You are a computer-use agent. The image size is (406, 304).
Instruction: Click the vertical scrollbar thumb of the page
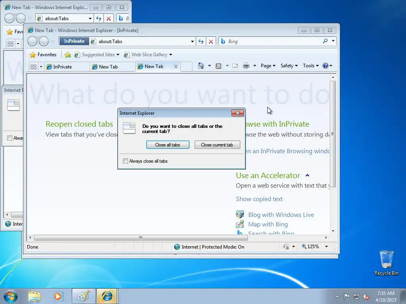pyautogui.click(x=333, y=134)
